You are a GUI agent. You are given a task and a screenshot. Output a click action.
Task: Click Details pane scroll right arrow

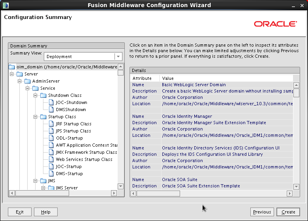(x=289, y=193)
